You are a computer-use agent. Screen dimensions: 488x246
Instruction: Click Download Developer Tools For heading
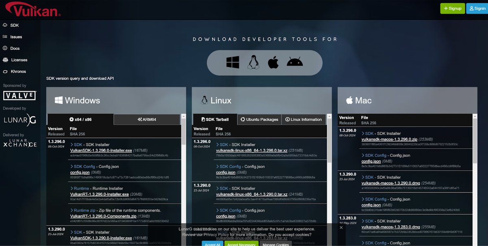265,39
